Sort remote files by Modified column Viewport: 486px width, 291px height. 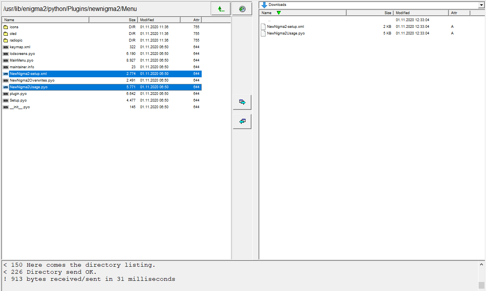coord(159,20)
